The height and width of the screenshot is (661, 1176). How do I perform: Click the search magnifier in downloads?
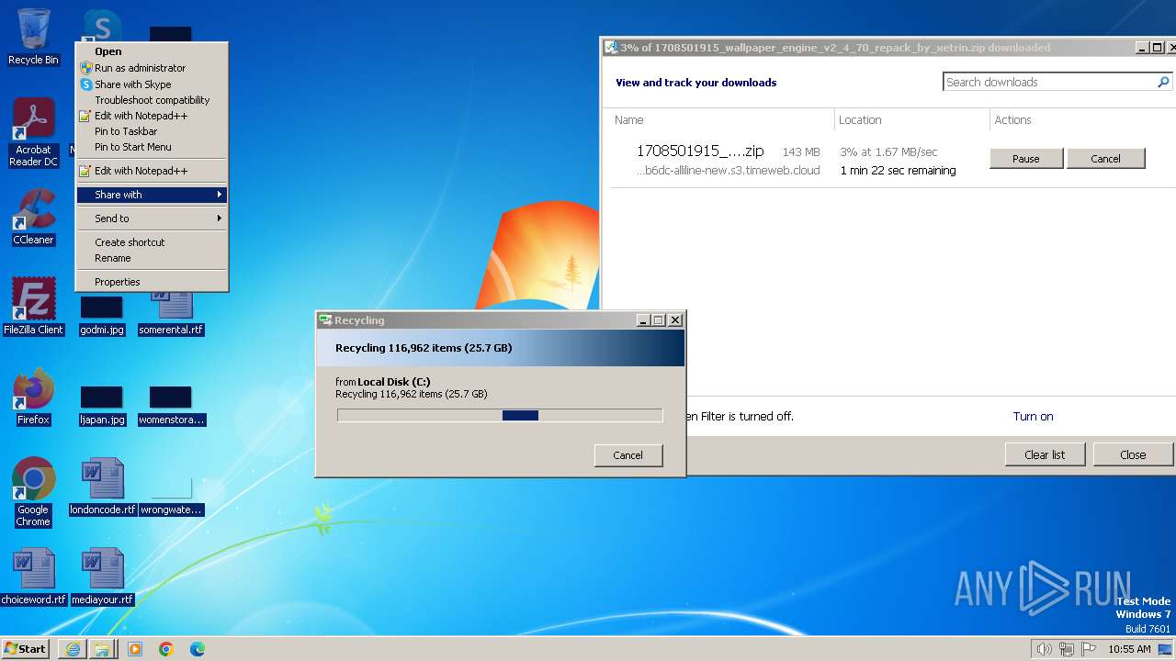[x=1163, y=82]
